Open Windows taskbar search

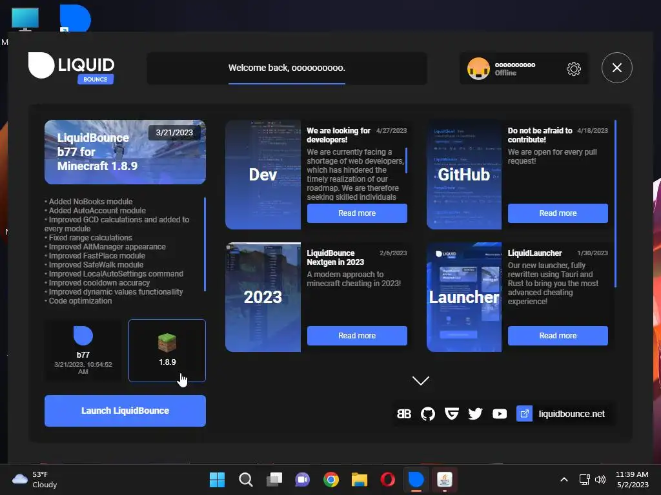(246, 480)
